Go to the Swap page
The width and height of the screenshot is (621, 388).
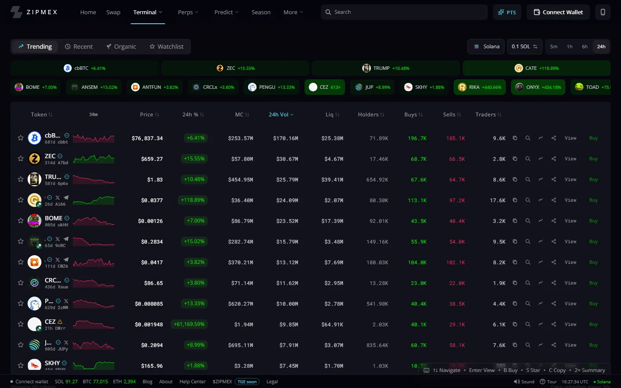tap(113, 12)
